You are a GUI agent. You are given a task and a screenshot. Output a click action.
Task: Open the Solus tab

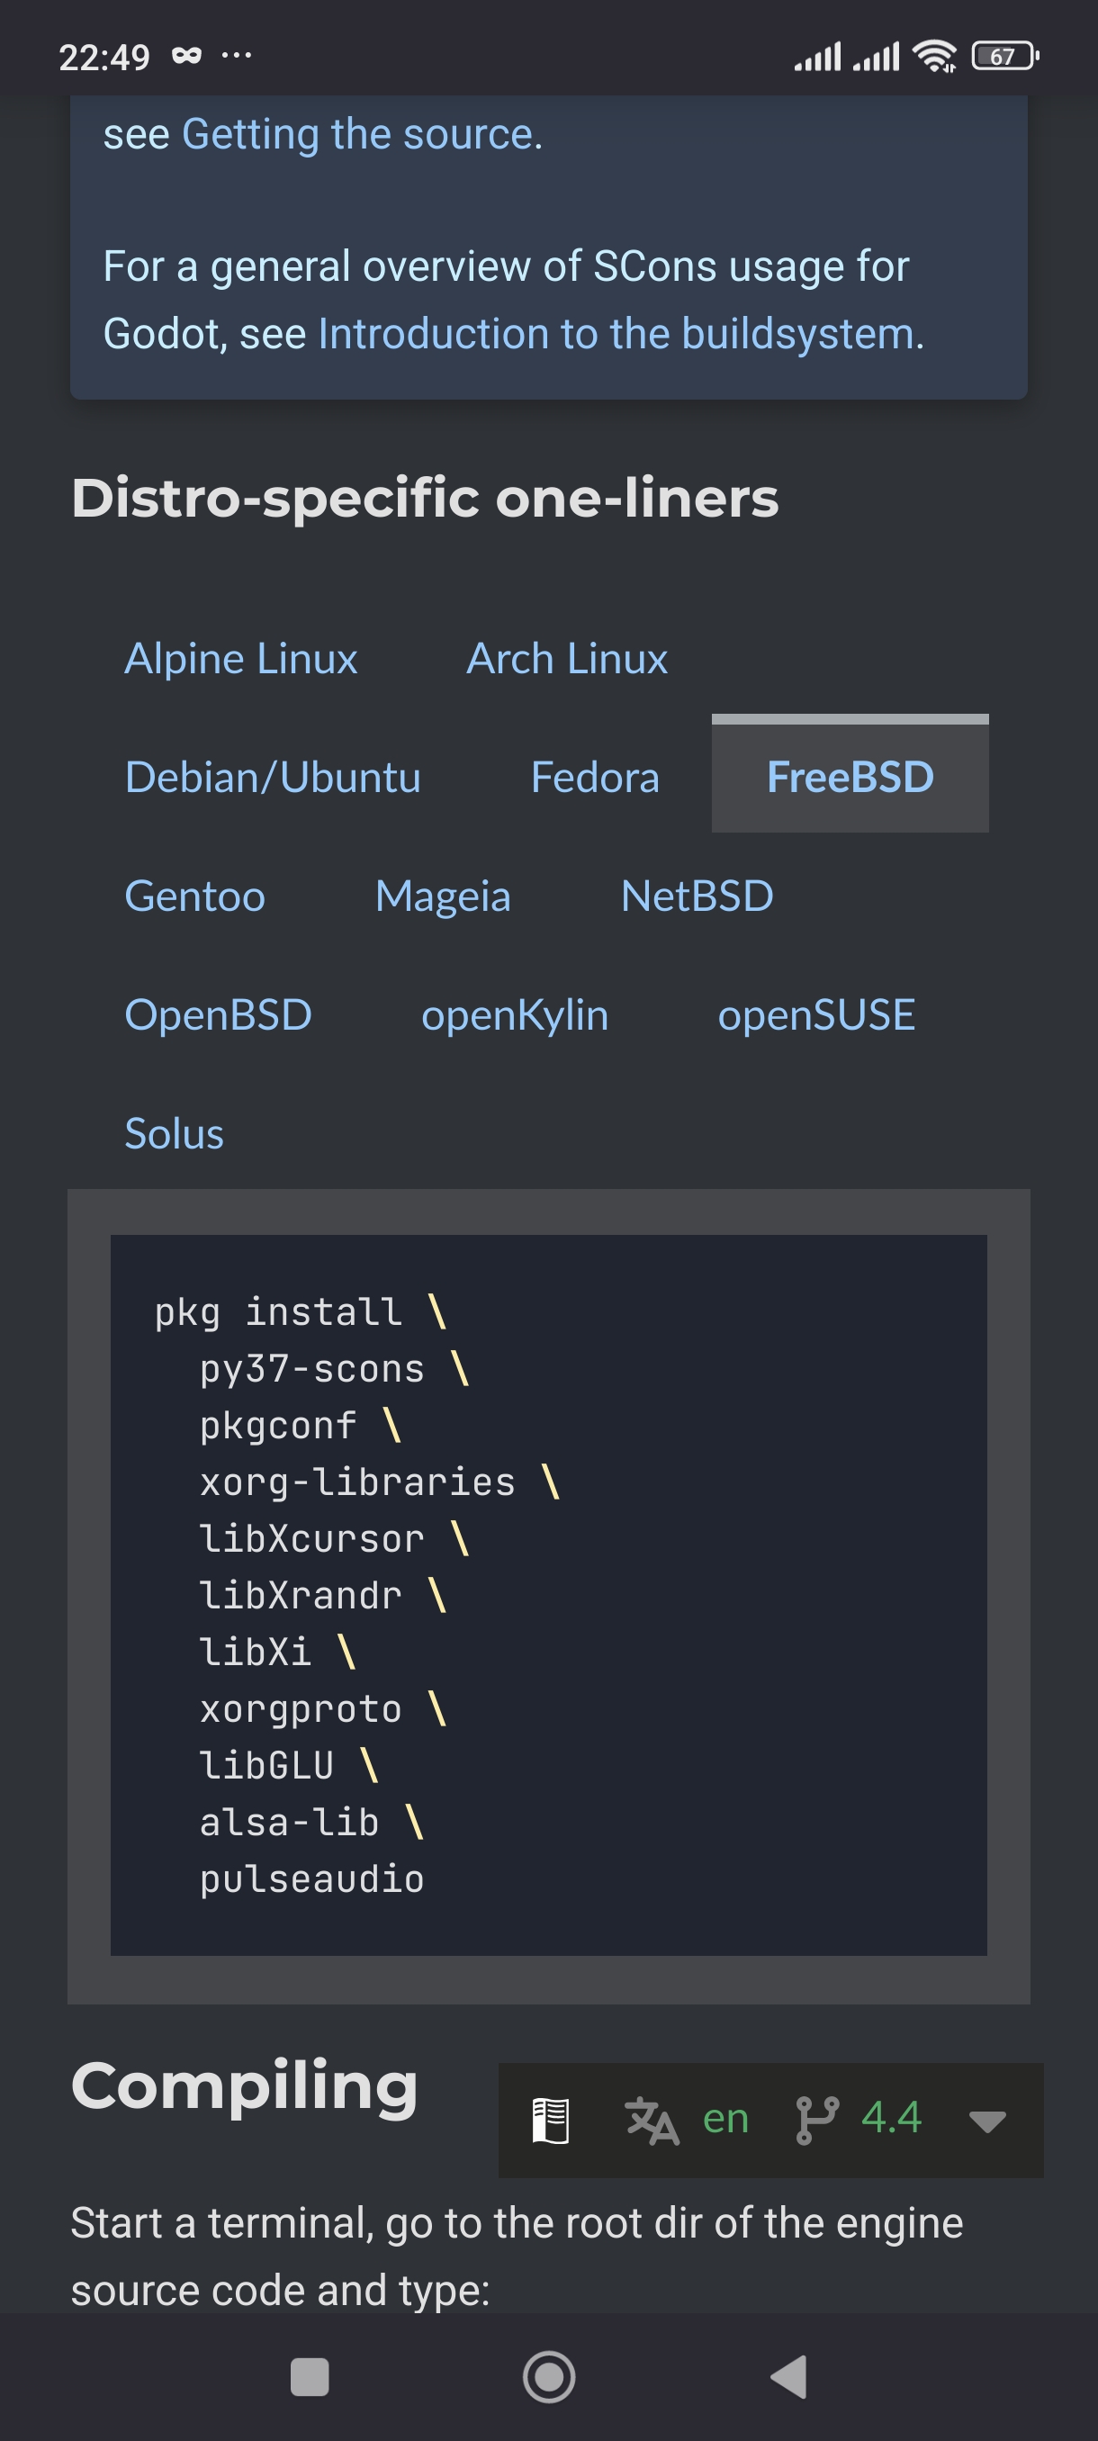pyautogui.click(x=175, y=1133)
